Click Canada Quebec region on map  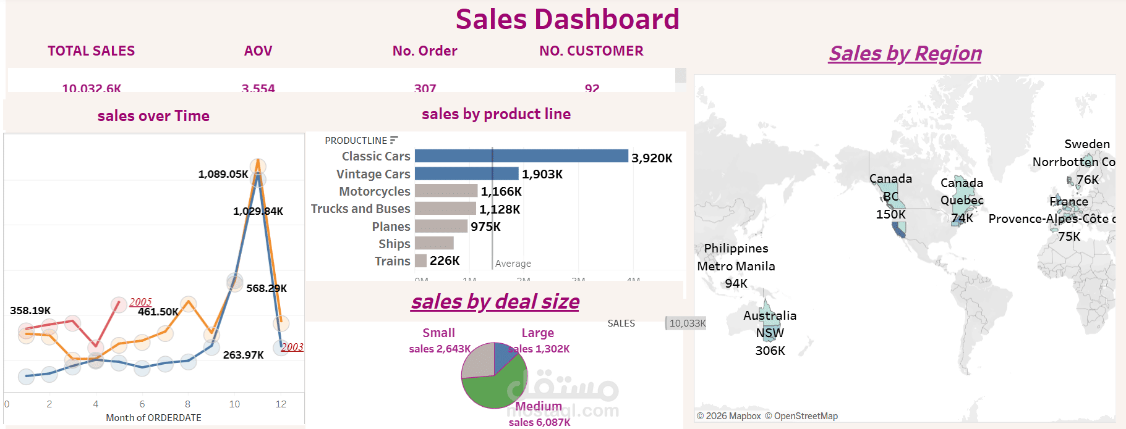coord(965,198)
